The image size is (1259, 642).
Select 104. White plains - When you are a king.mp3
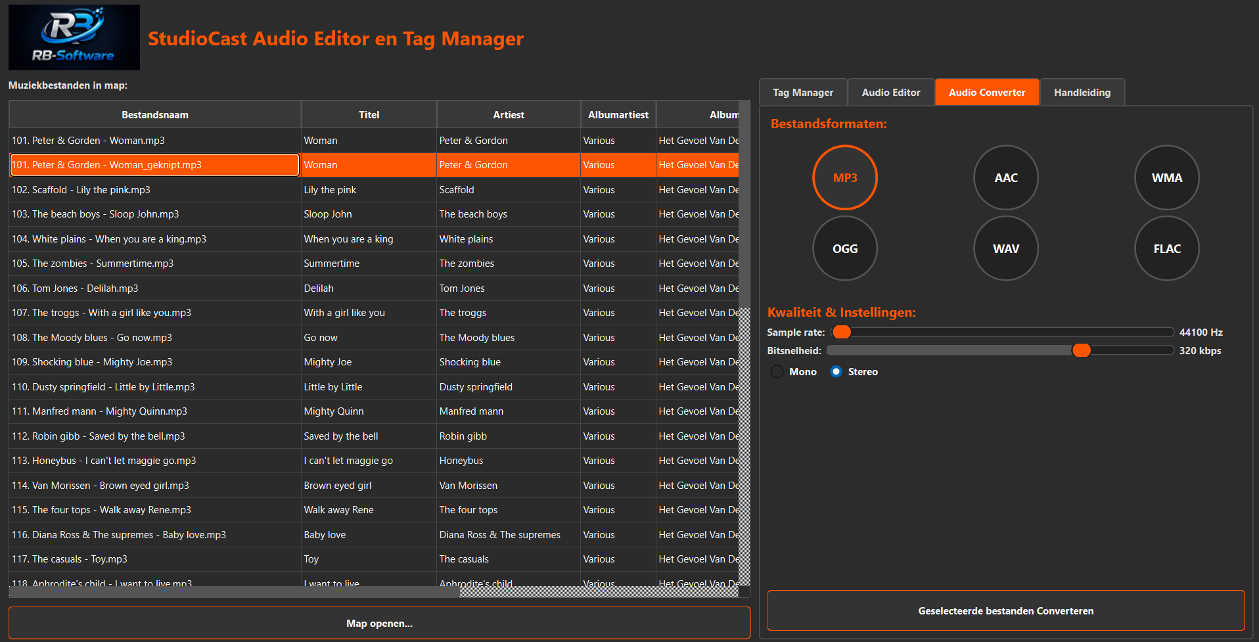[x=155, y=239]
